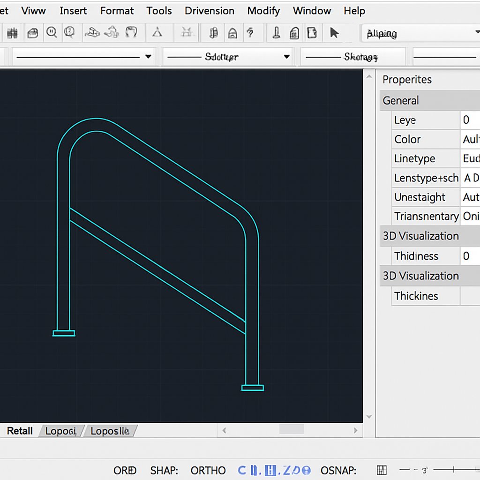This screenshot has height=480, width=480.
Task: Click the help question mark toolbar icon
Action: click(x=250, y=33)
